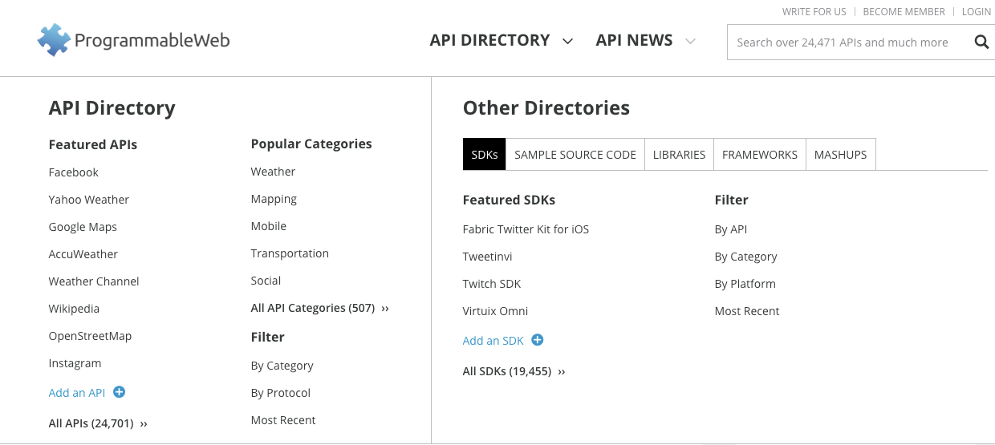This screenshot has height=445, width=995.
Task: Open the Google Maps featured API
Action: [x=83, y=227]
